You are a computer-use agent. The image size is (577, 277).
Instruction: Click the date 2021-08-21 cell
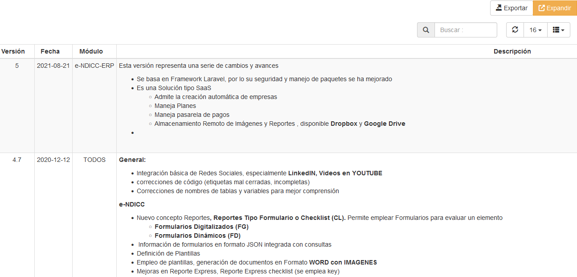[x=53, y=66]
